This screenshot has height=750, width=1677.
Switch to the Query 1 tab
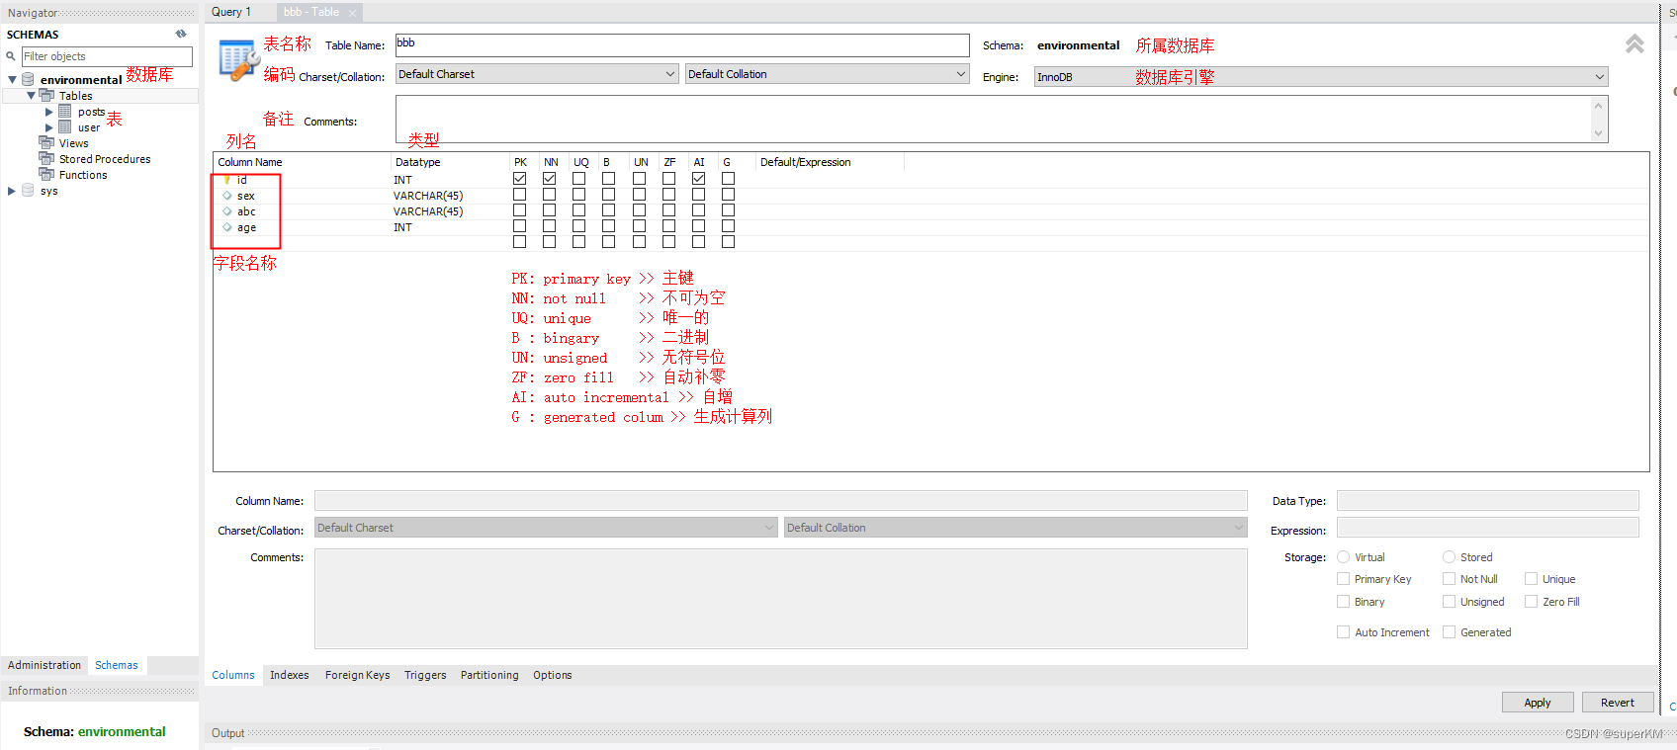pyautogui.click(x=231, y=12)
